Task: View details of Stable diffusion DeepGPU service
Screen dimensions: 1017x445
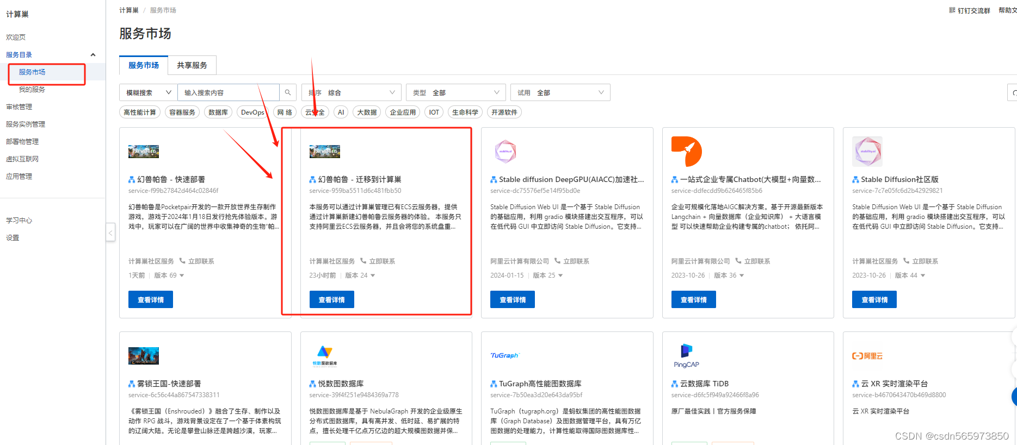Action: coord(513,299)
